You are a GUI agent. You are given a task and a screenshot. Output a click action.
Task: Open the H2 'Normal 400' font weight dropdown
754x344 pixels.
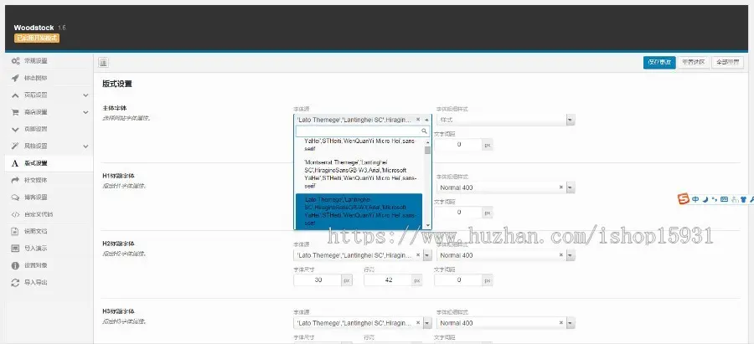tap(571, 255)
